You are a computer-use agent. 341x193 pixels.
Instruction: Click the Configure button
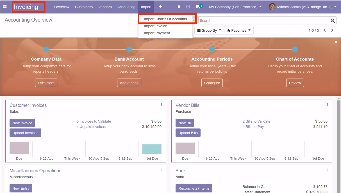pos(212,83)
